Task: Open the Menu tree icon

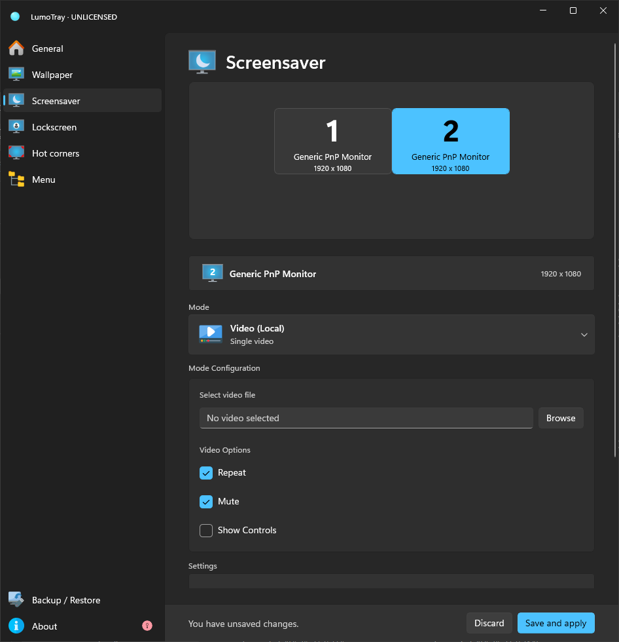Action: [16, 179]
